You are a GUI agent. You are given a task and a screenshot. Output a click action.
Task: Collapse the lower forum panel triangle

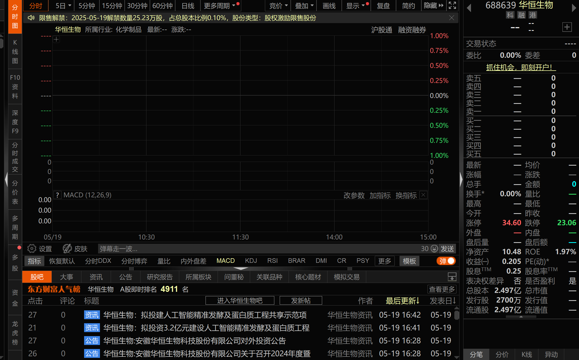241,268
